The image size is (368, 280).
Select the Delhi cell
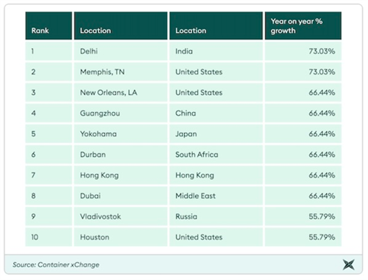[x=121, y=51]
